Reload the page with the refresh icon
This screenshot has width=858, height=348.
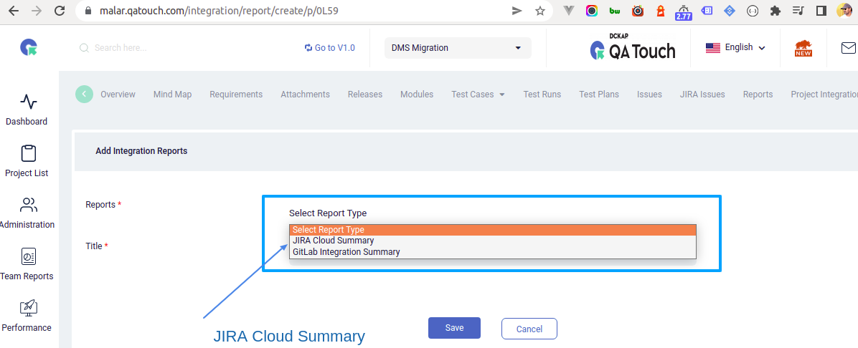(x=60, y=11)
